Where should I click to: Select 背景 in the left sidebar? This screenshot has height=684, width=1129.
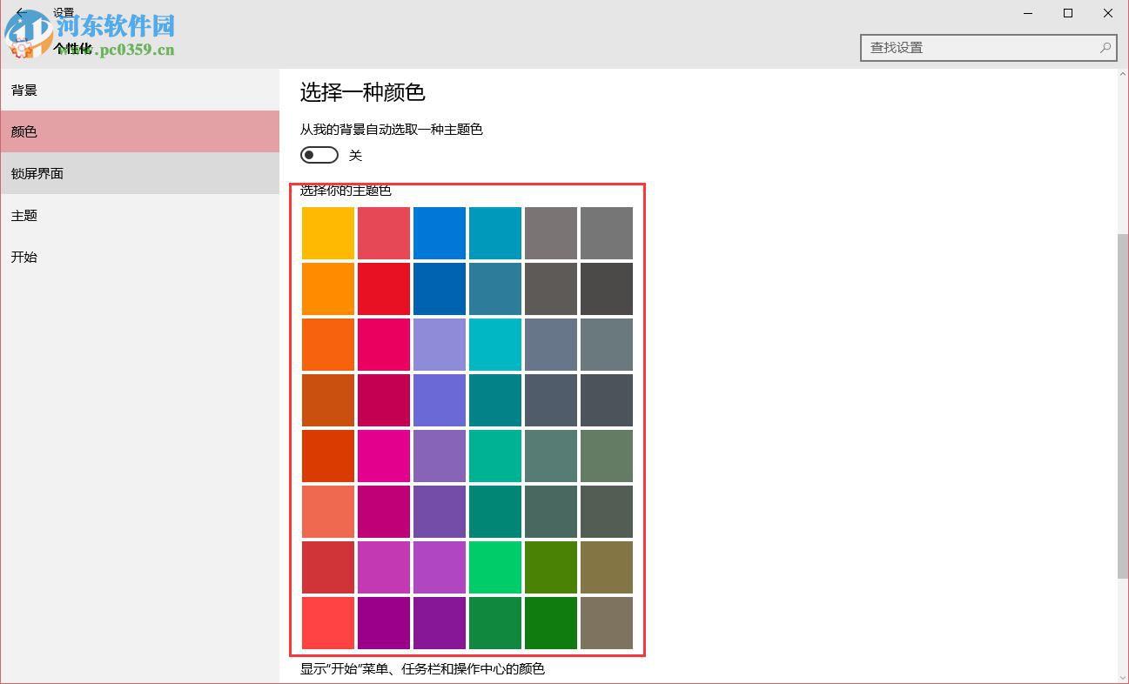24,90
